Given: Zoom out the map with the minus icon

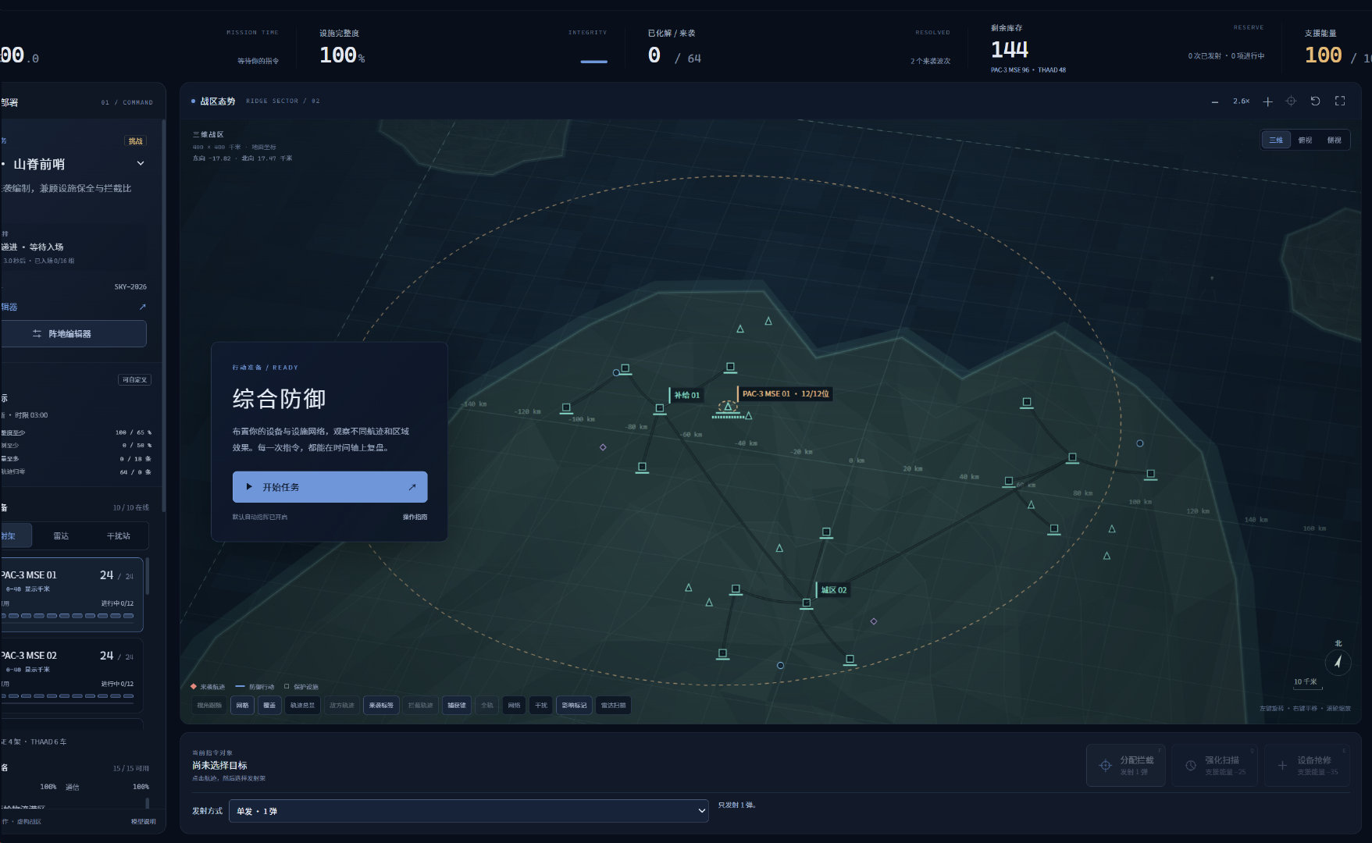Looking at the screenshot, I should pyautogui.click(x=1214, y=102).
